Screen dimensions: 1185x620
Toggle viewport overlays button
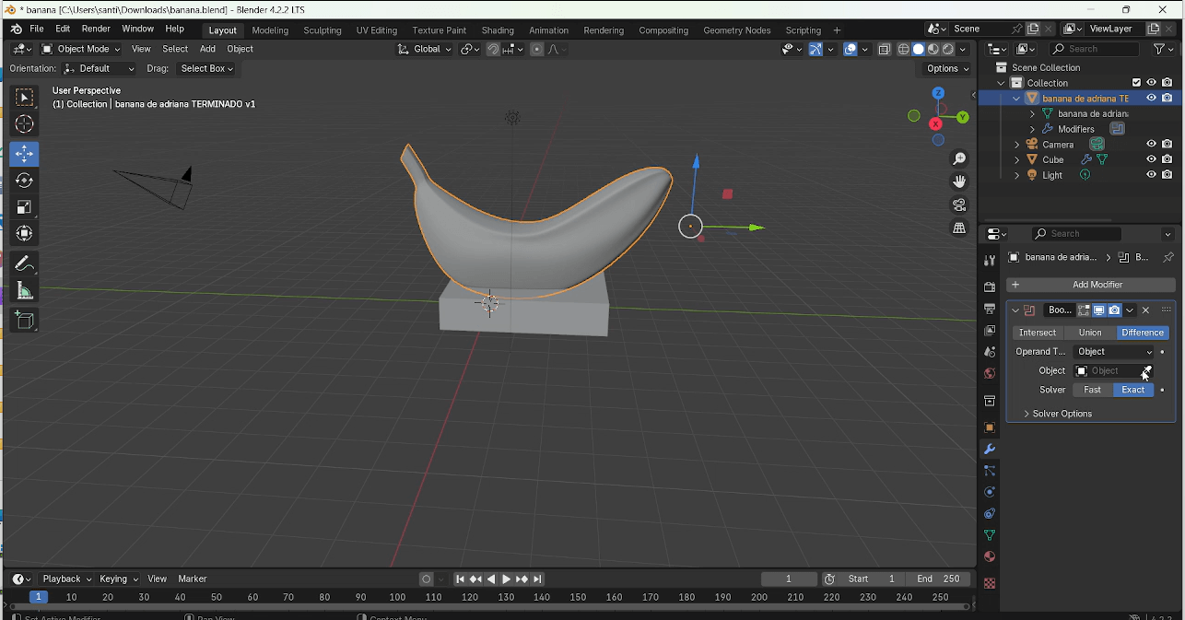(851, 49)
